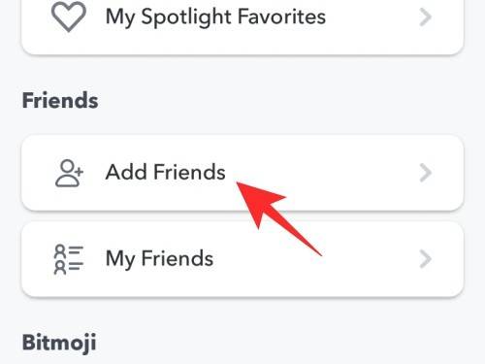
Task: Click the bottom person figure in My Friends icon
Action: [x=60, y=268]
